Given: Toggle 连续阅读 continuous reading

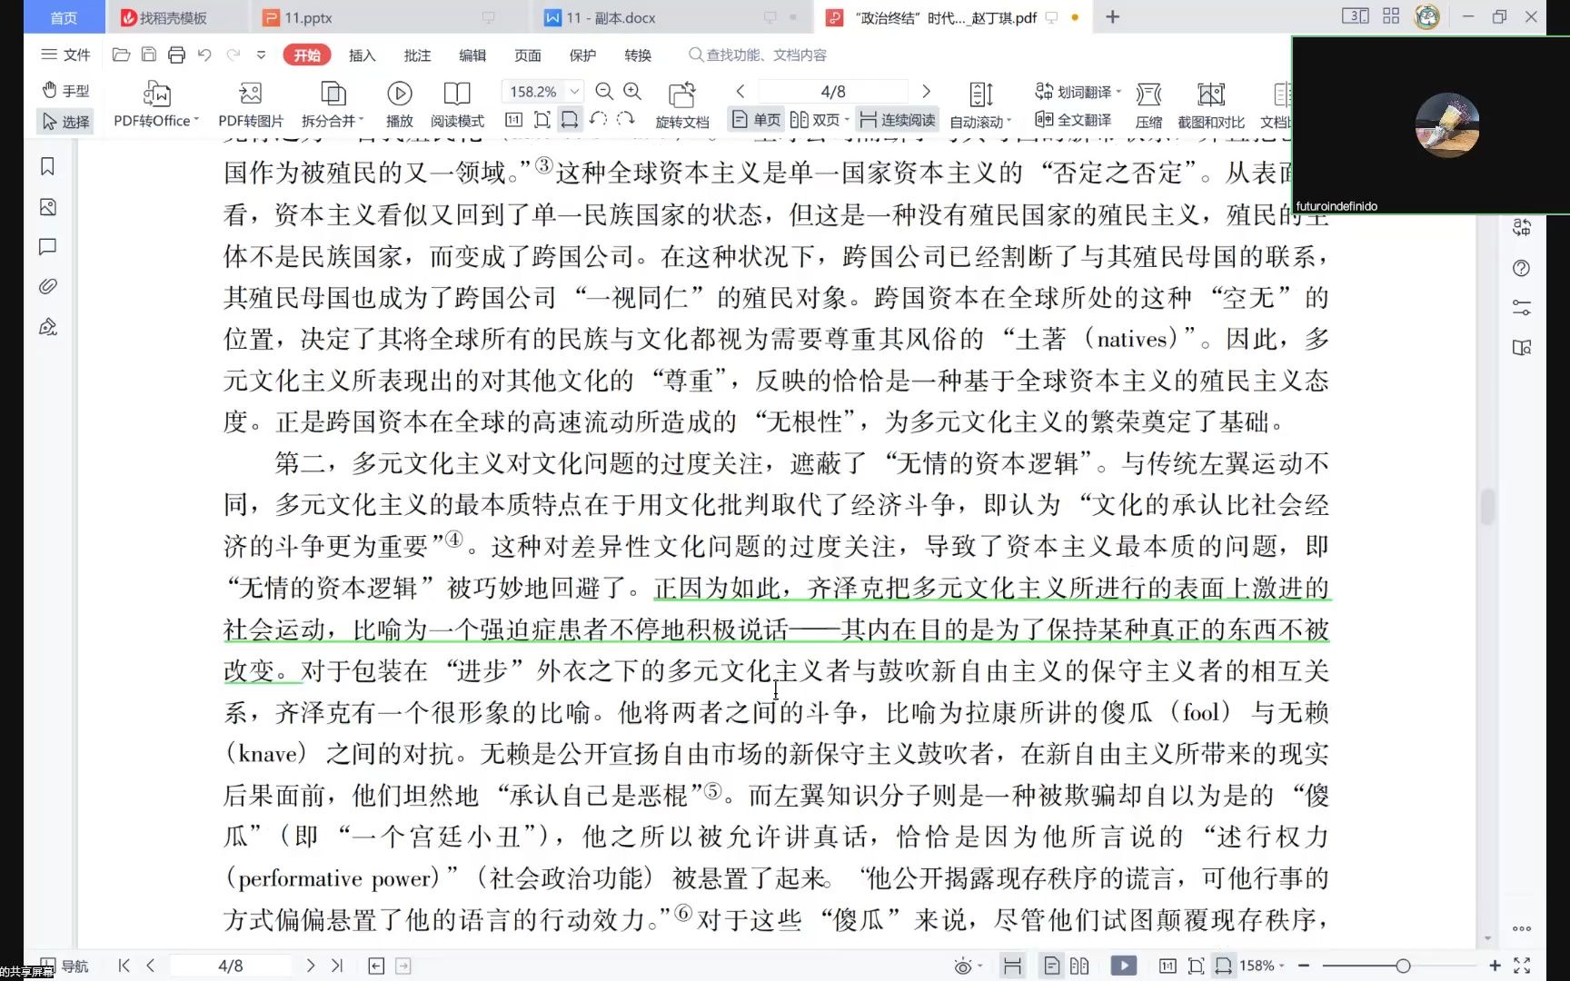Looking at the screenshot, I should click(898, 120).
